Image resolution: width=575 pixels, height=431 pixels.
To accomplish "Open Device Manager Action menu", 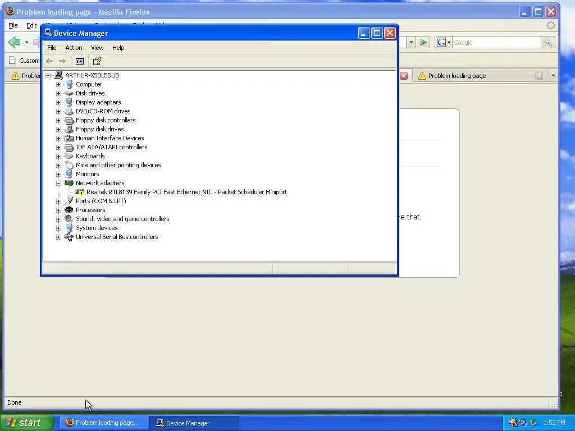I will [x=74, y=48].
